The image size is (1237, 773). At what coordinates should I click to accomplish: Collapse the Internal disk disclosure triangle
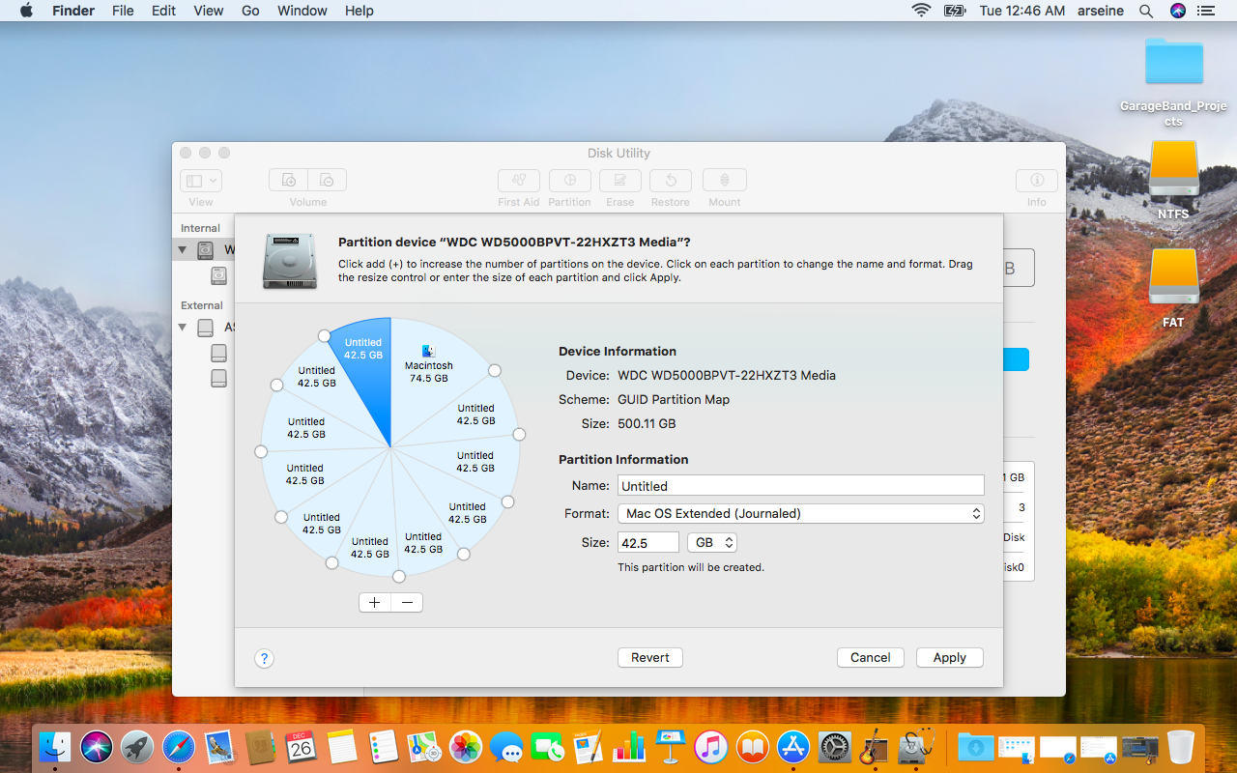pyautogui.click(x=182, y=250)
